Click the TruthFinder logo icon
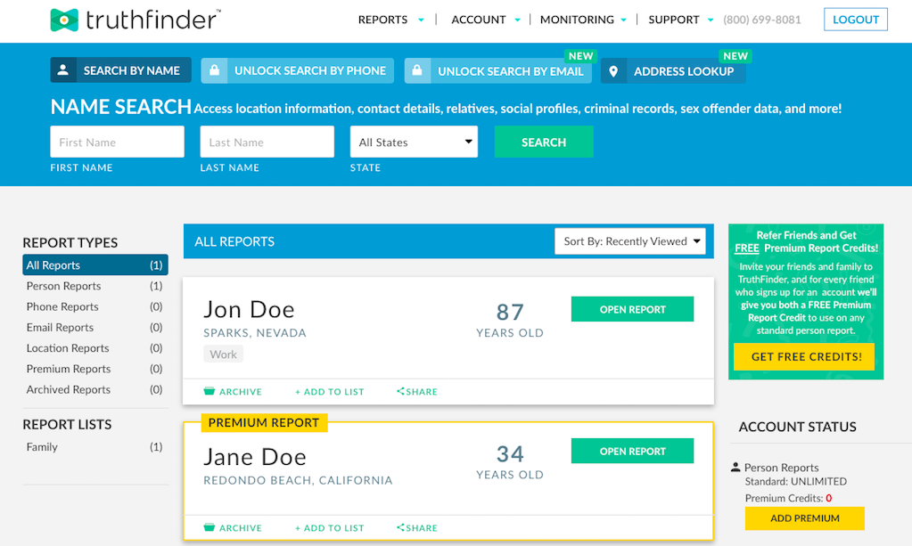The image size is (912, 546). tap(64, 20)
